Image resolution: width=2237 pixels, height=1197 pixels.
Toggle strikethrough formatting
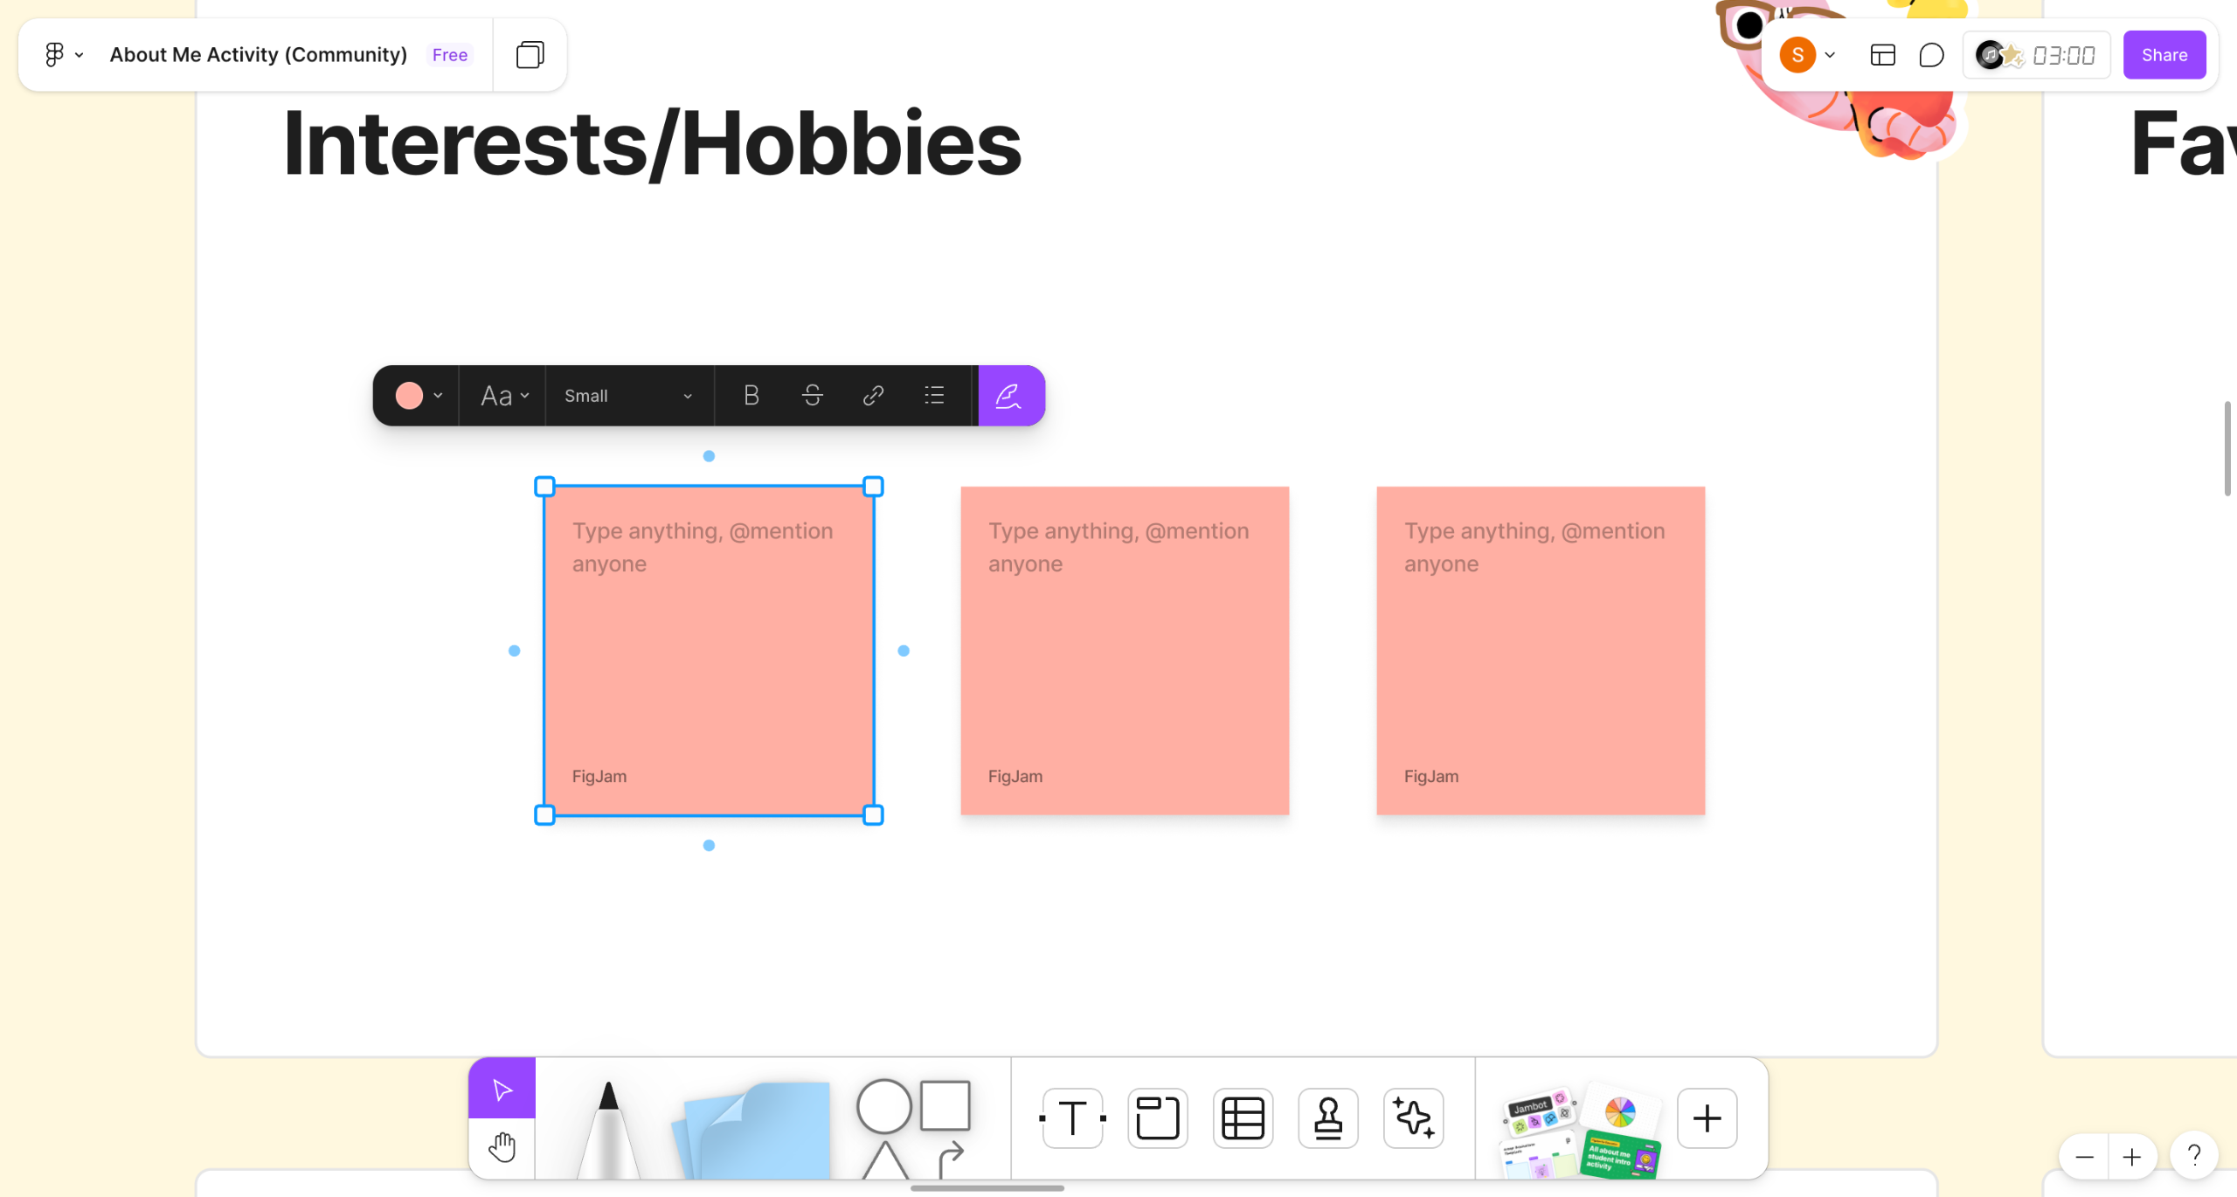tap(812, 396)
